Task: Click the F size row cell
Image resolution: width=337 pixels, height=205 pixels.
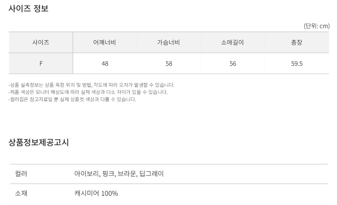Action: click(x=41, y=63)
